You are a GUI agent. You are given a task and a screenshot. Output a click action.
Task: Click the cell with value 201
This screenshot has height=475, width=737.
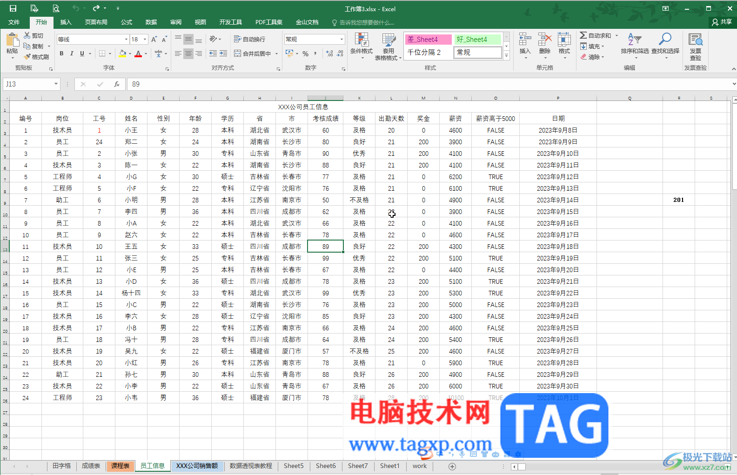[x=679, y=200]
